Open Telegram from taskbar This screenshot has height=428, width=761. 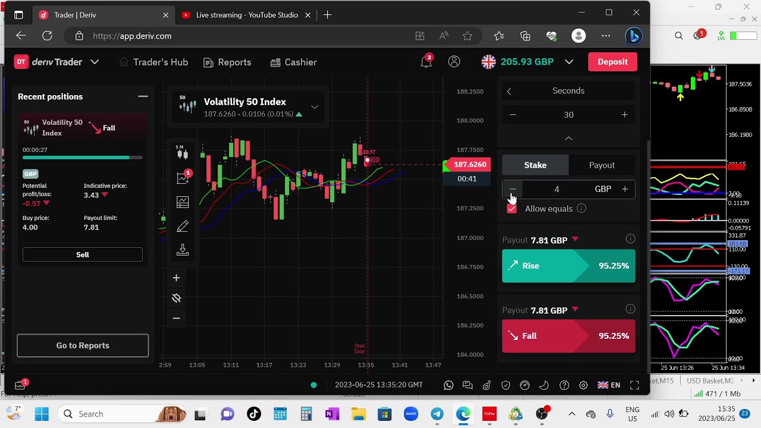point(437,414)
